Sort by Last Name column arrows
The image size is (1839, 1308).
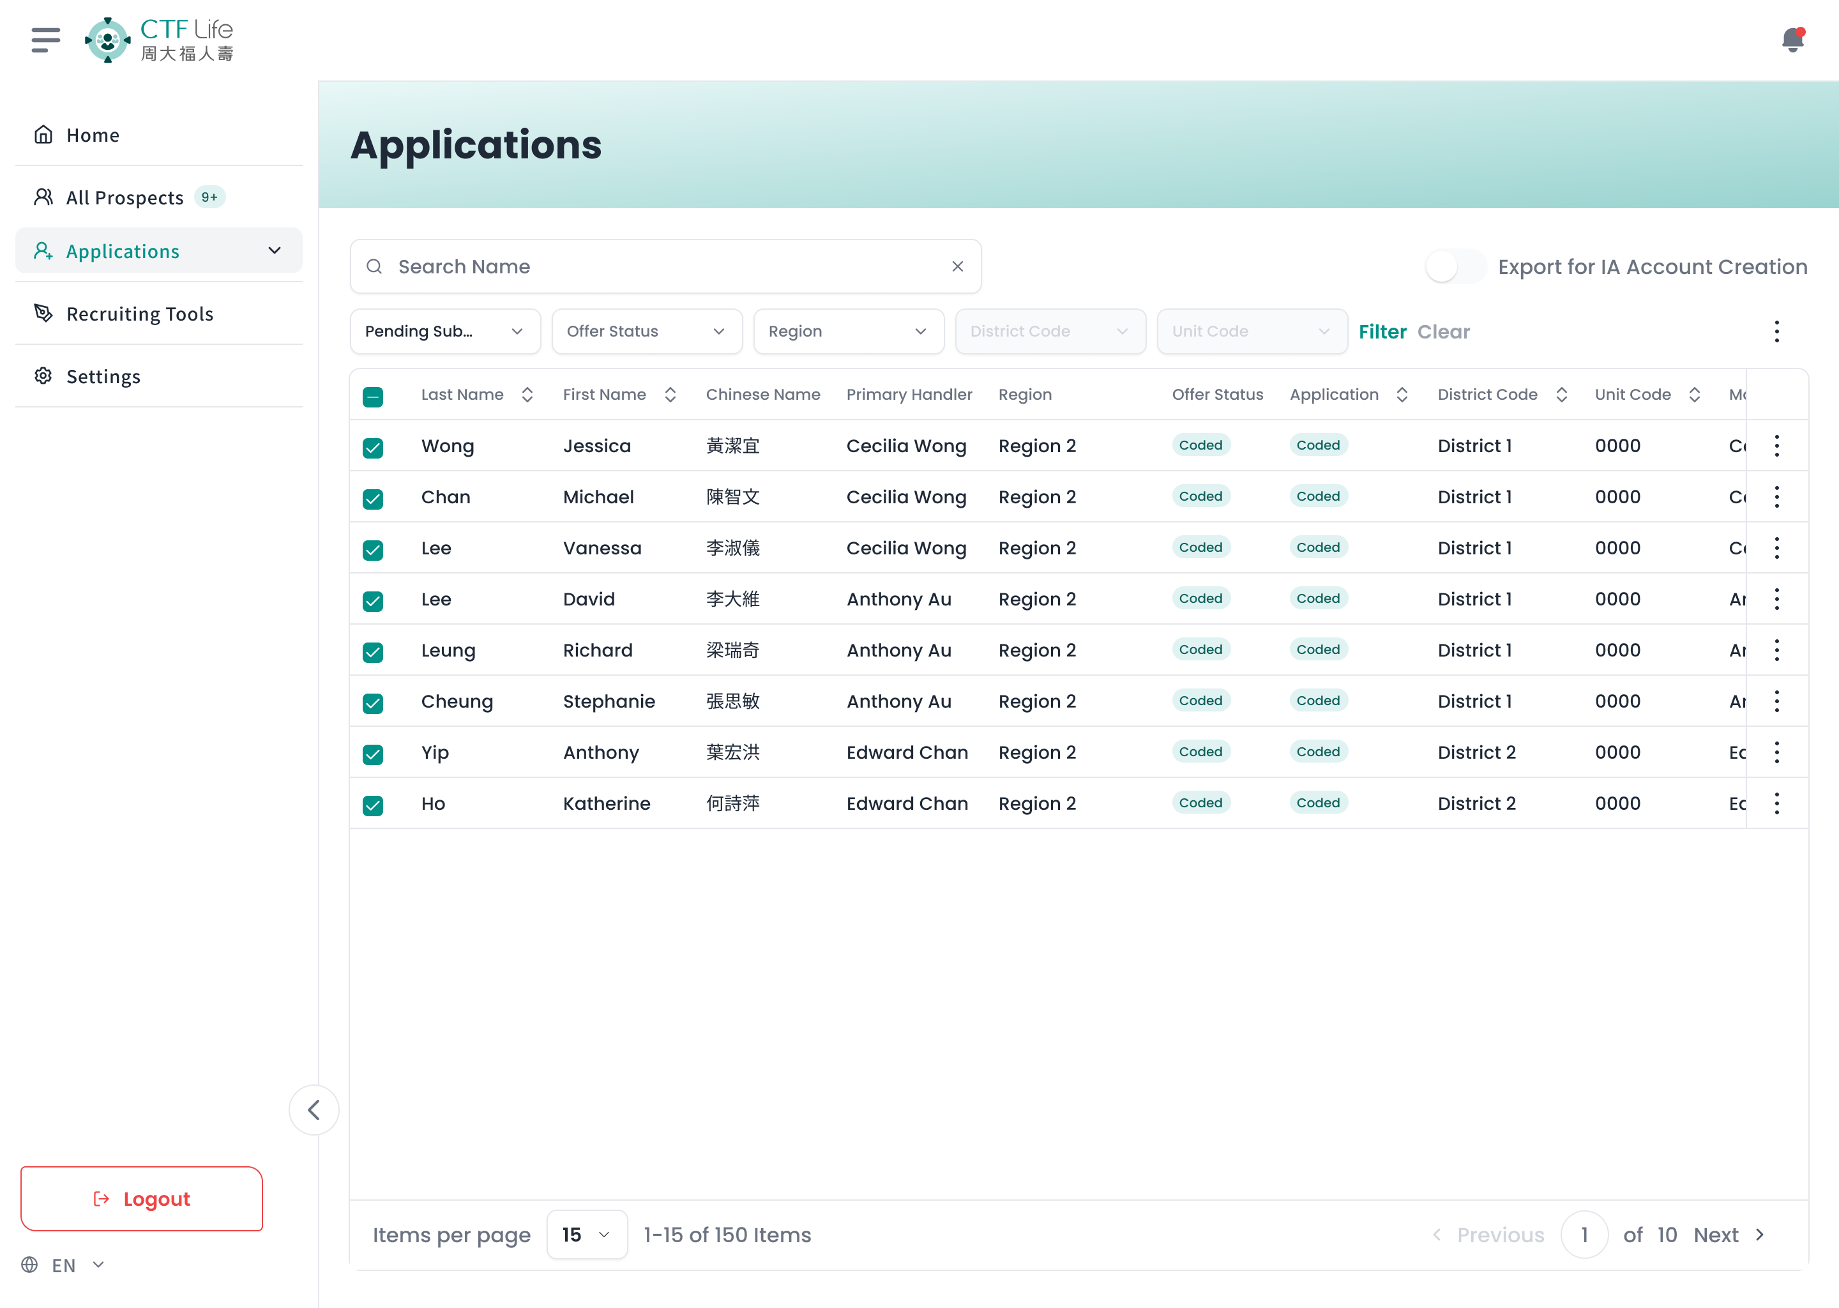pyautogui.click(x=527, y=395)
